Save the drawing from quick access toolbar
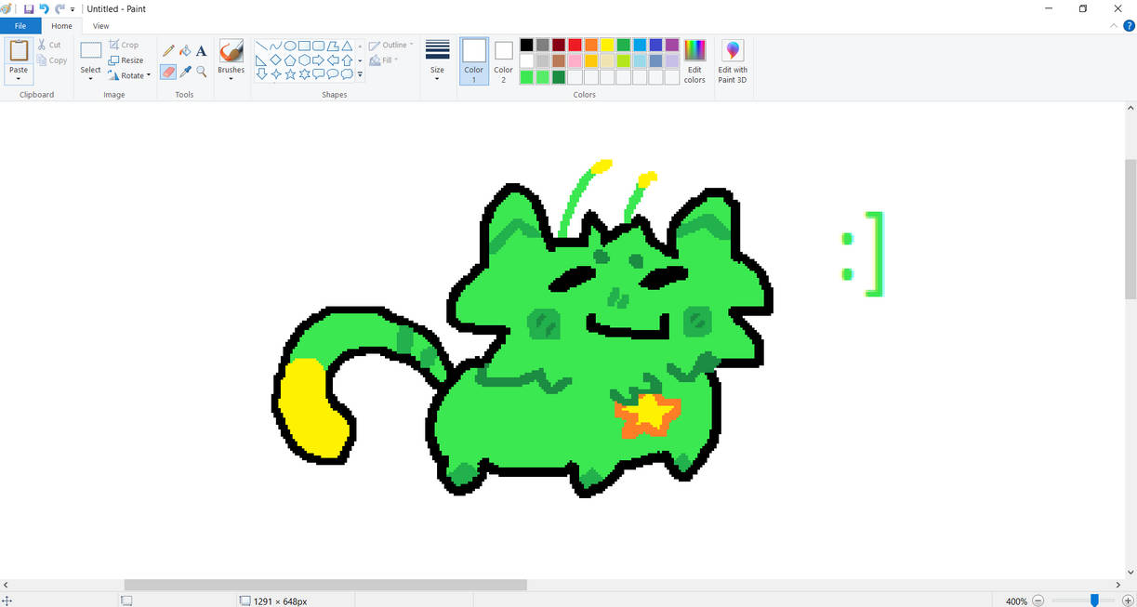The image size is (1137, 607). [29, 8]
